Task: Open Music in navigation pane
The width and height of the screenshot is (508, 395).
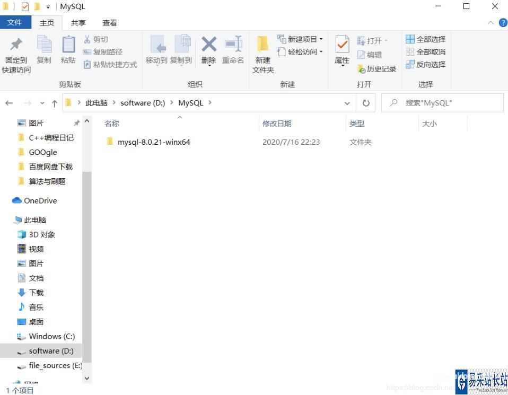Action: point(30,307)
